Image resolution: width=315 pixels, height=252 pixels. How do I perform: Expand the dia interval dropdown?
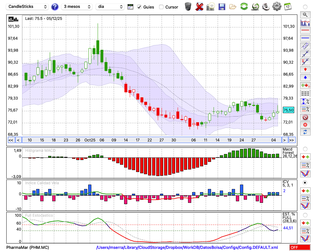click(x=110, y=7)
